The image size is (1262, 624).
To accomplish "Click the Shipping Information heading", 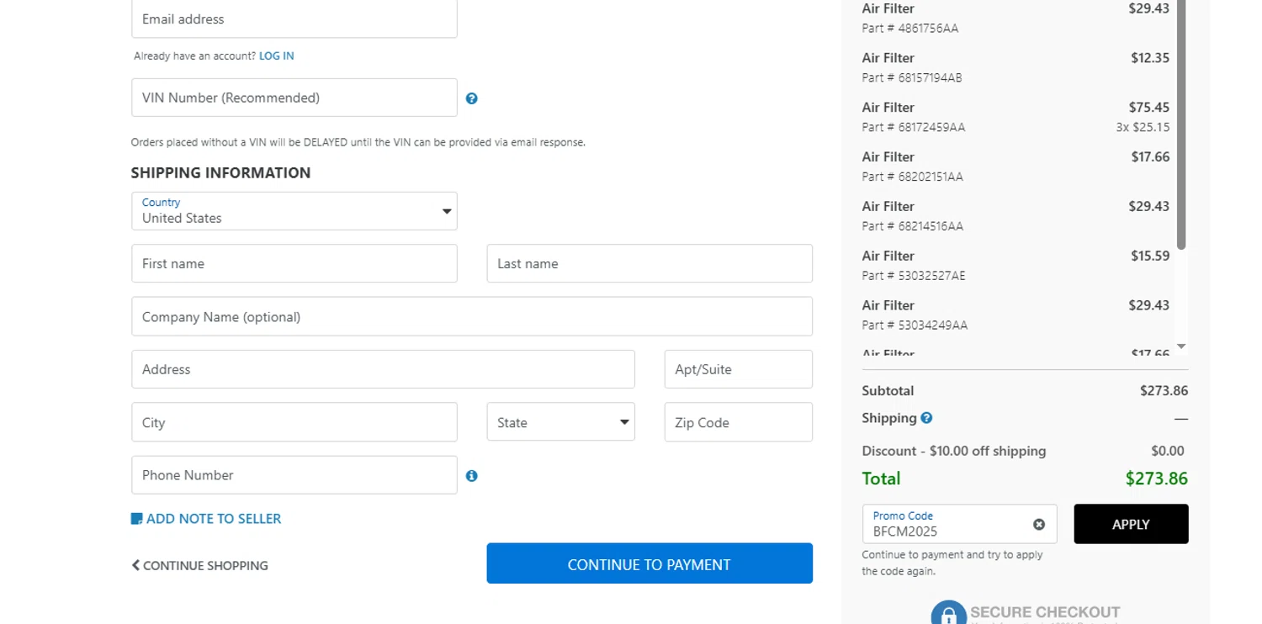I will (220, 172).
